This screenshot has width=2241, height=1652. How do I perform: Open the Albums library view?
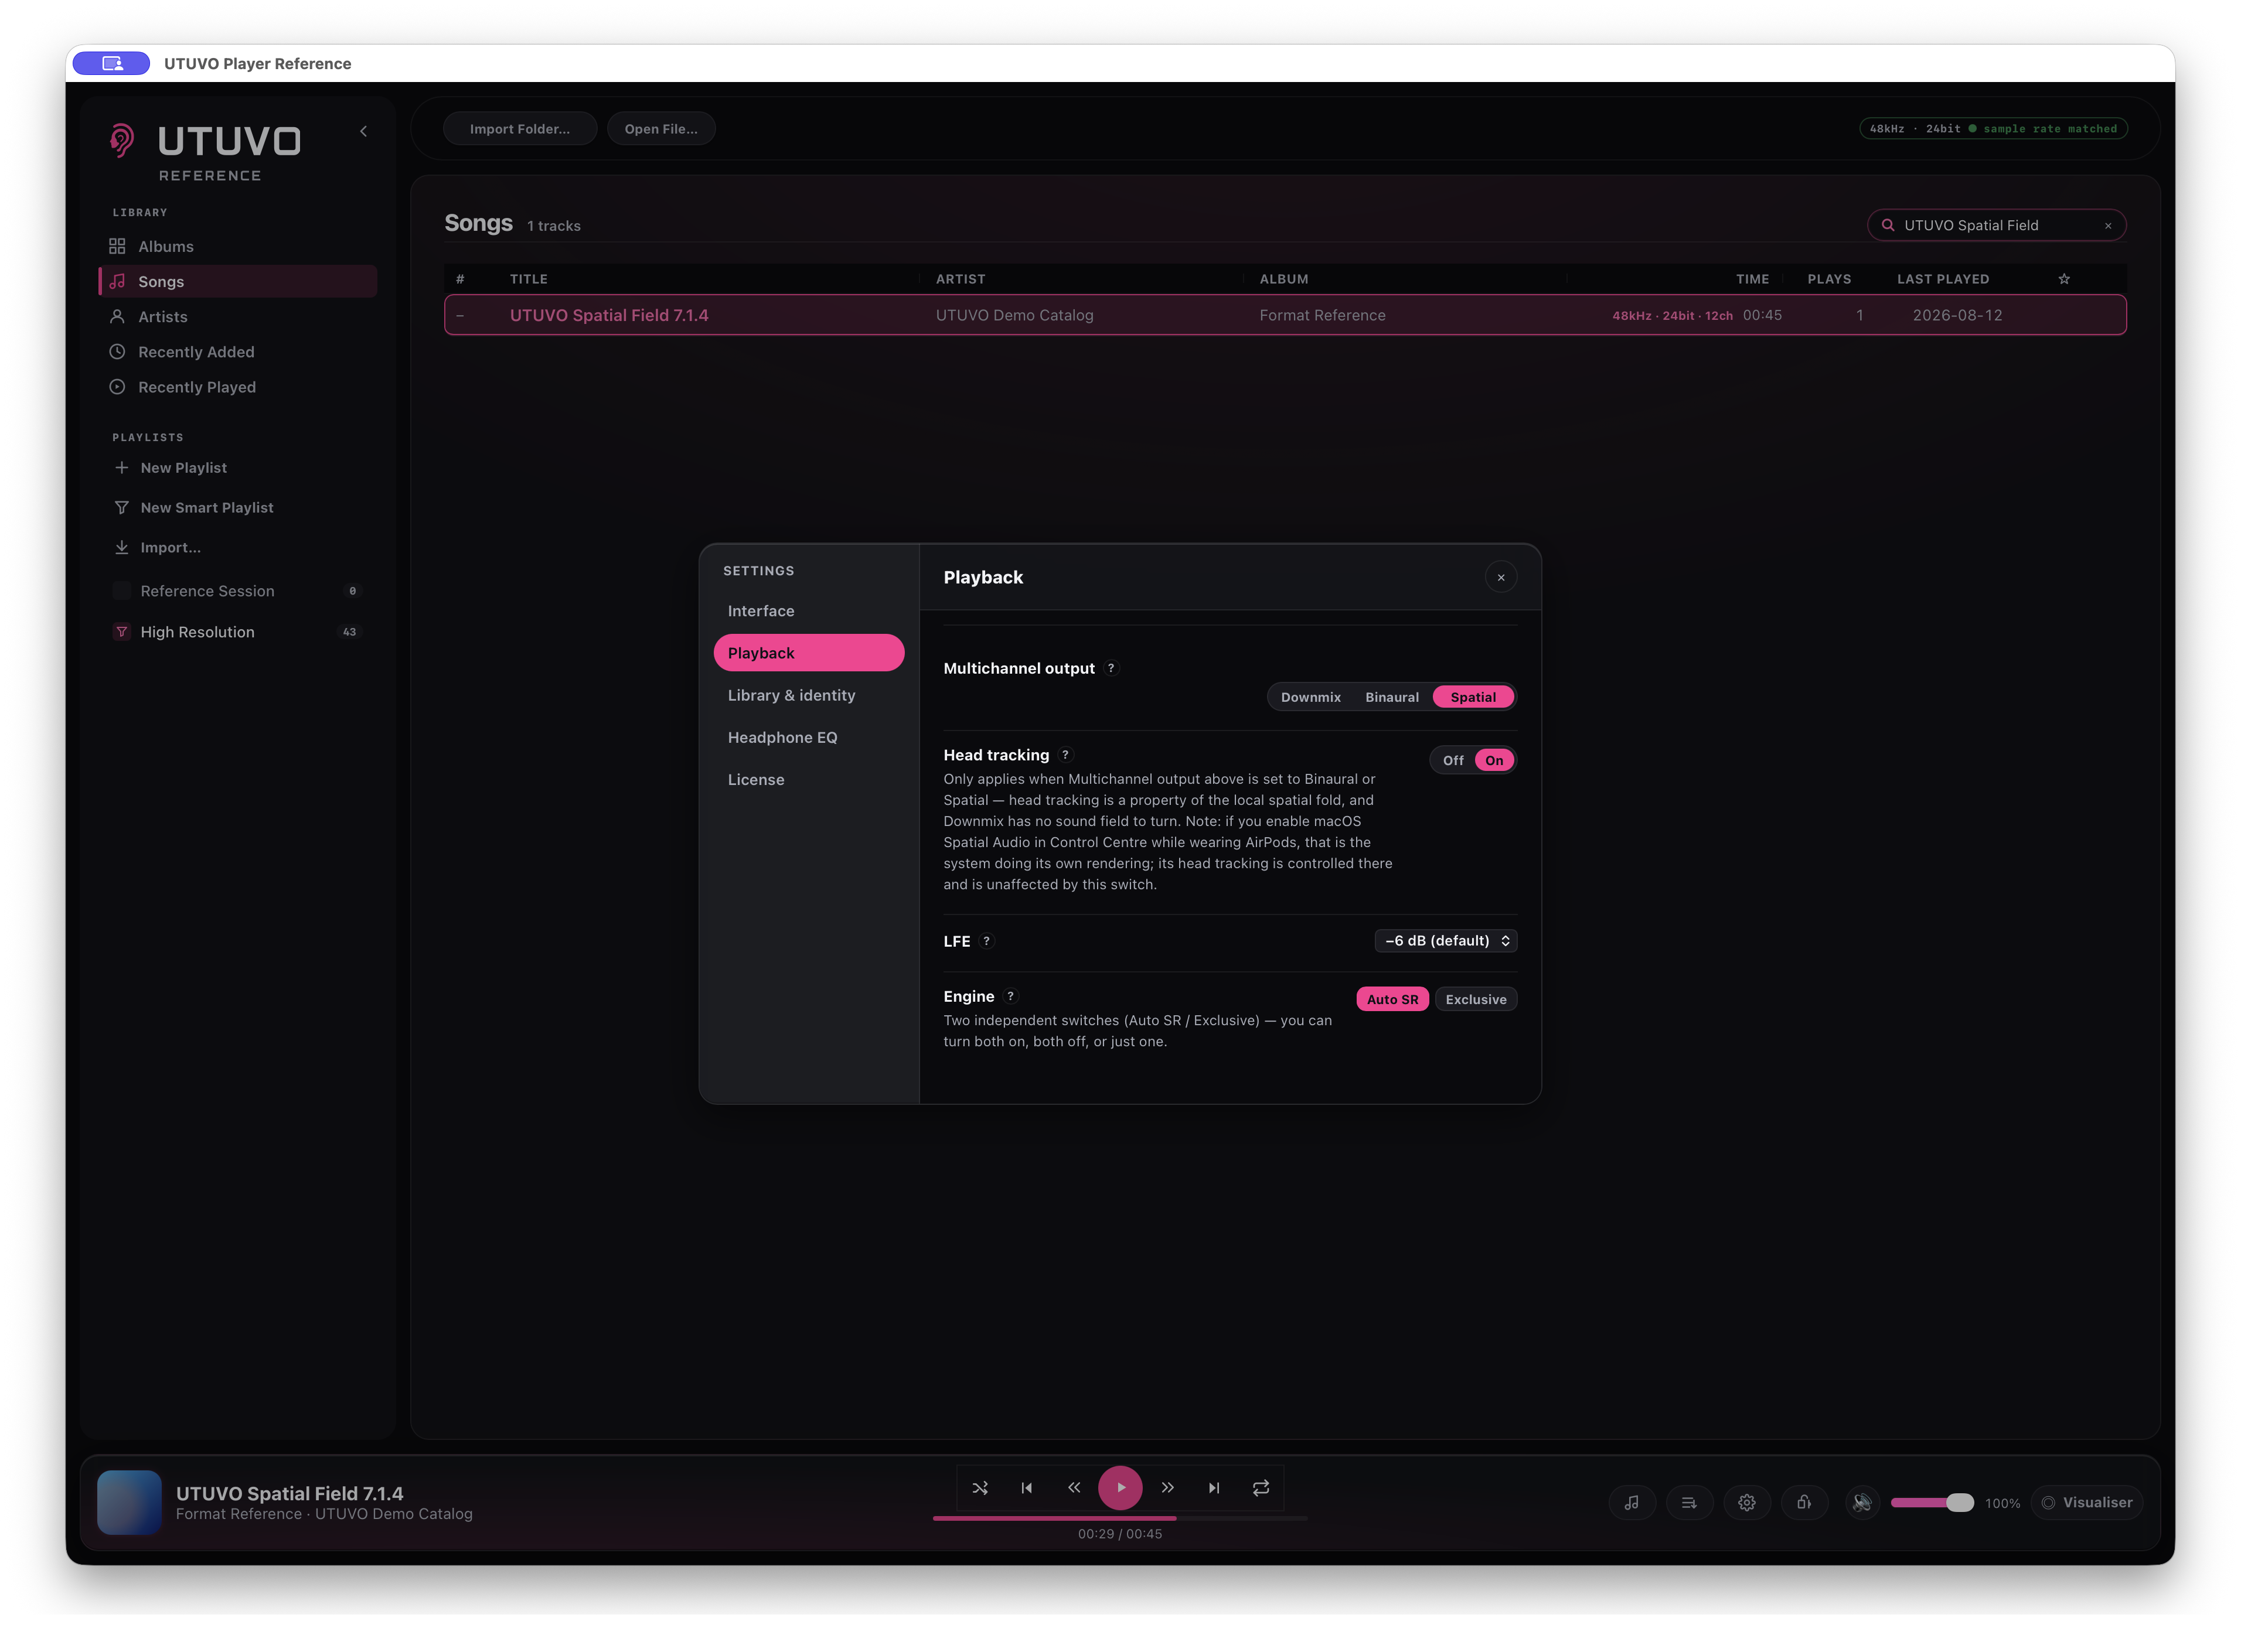coord(238,246)
